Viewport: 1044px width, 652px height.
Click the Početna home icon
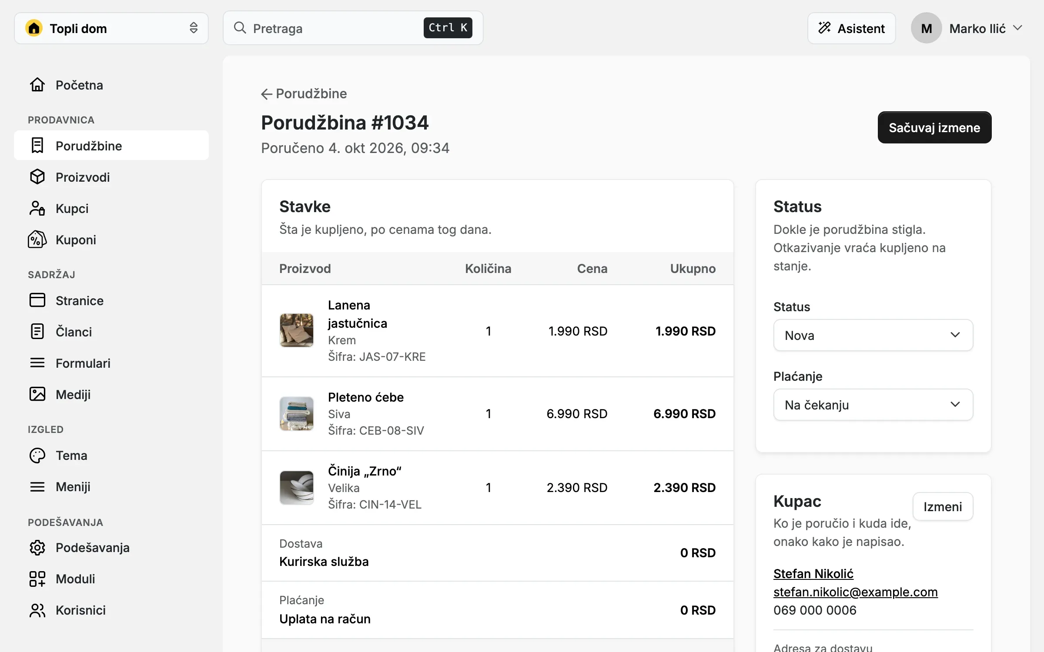tap(37, 85)
